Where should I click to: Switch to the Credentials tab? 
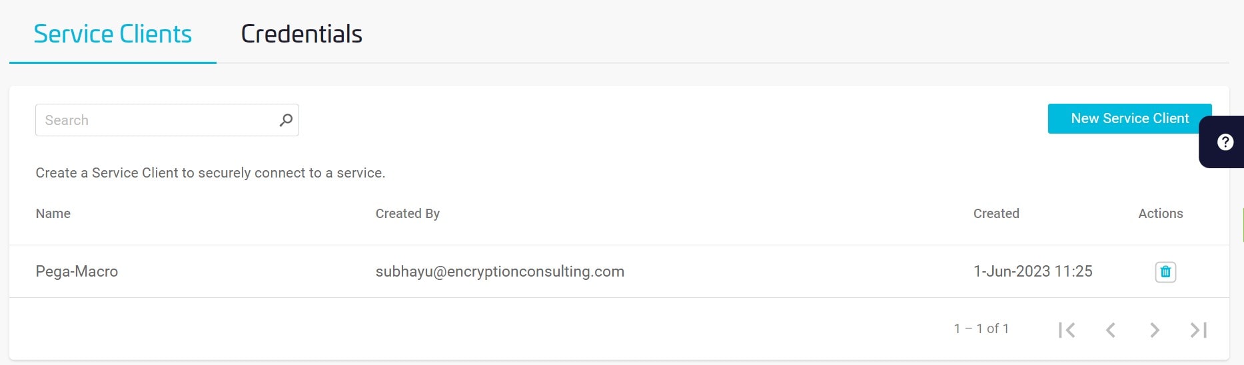[x=301, y=34]
